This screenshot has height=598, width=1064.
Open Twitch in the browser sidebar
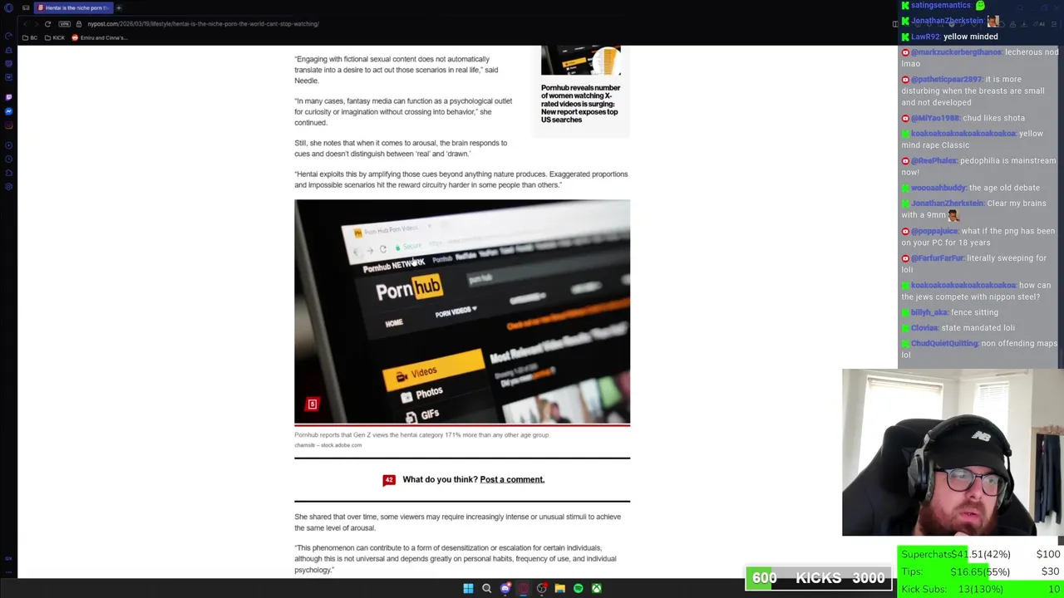pyautogui.click(x=8, y=96)
